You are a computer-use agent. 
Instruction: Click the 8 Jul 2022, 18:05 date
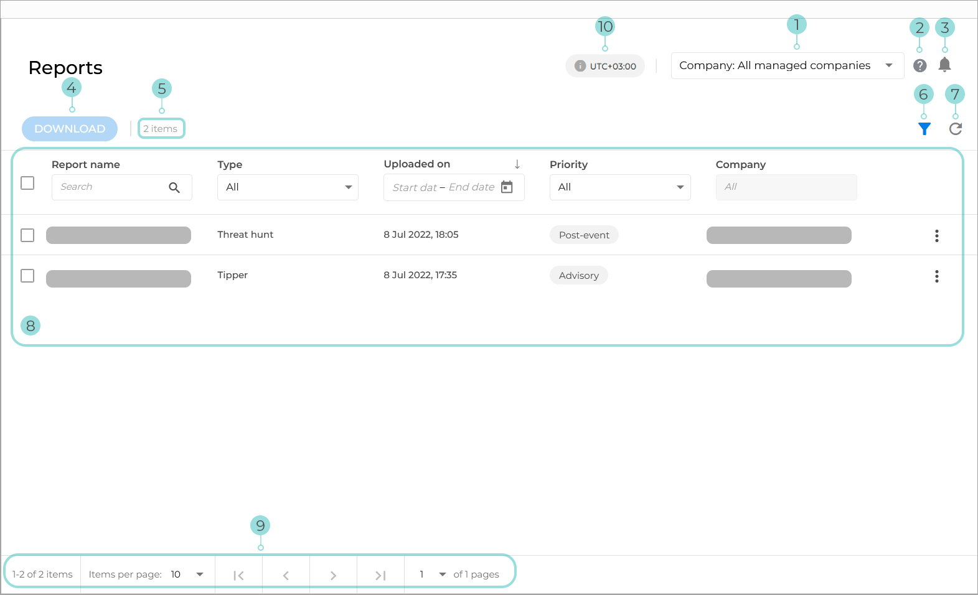421,235
